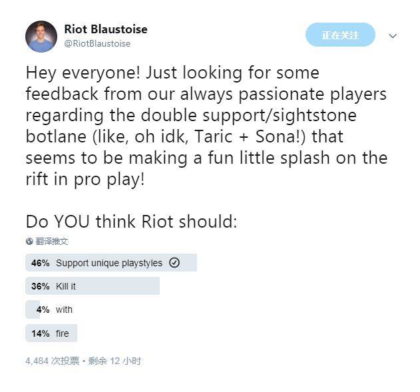Click the 4,484 次投票 vote count

pos(52,361)
